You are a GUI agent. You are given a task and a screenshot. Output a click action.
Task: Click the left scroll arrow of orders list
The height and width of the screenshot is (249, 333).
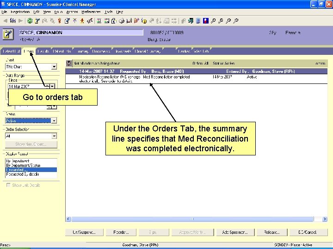[x=68, y=219]
